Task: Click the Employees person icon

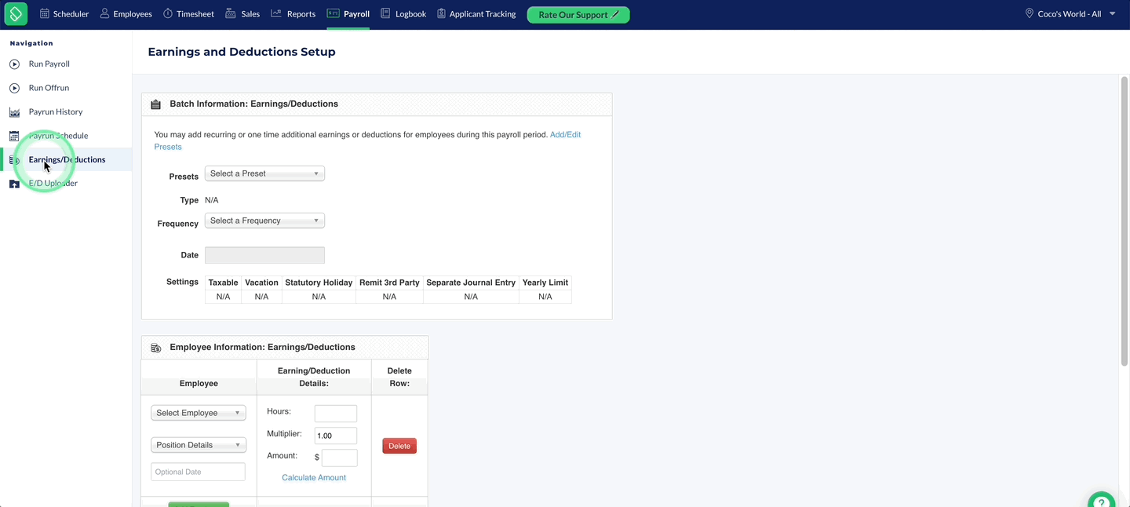Action: [104, 14]
